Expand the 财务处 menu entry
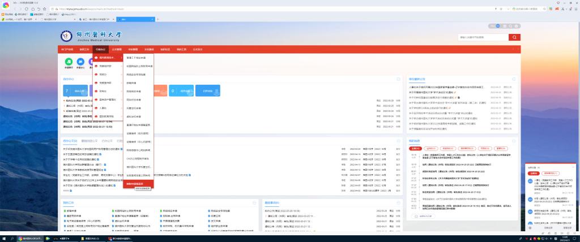 (x=108, y=91)
